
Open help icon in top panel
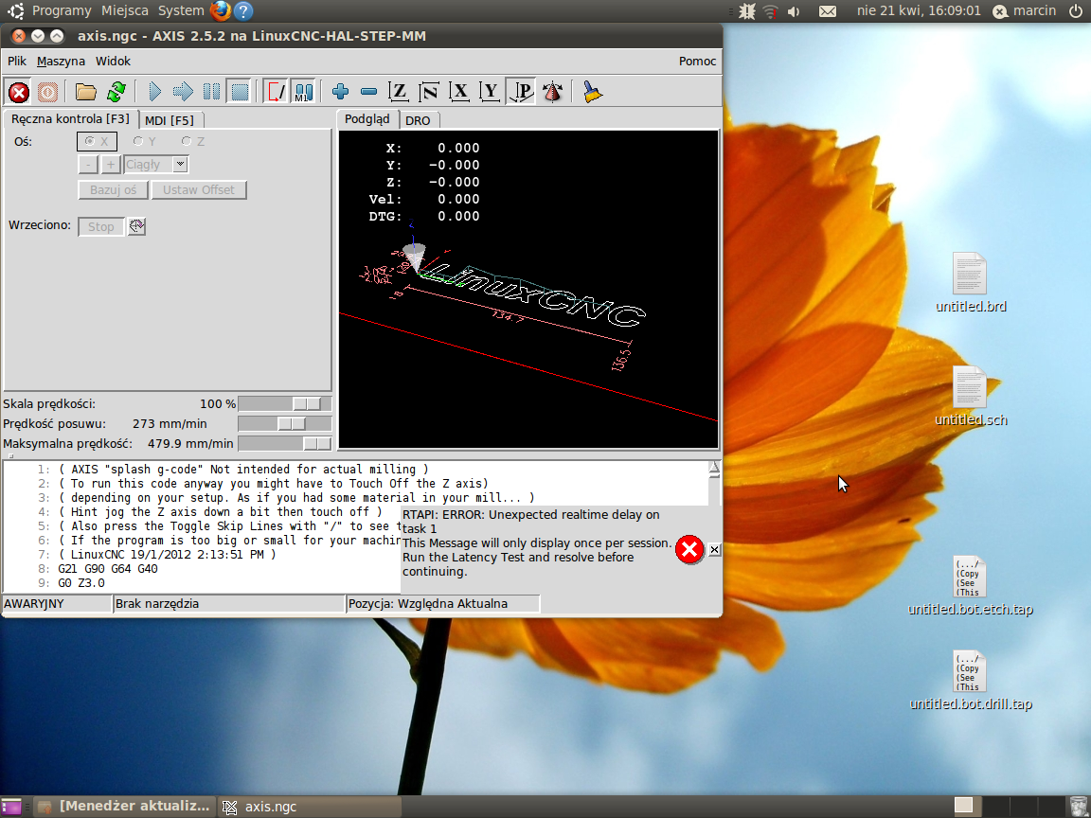pyautogui.click(x=242, y=10)
